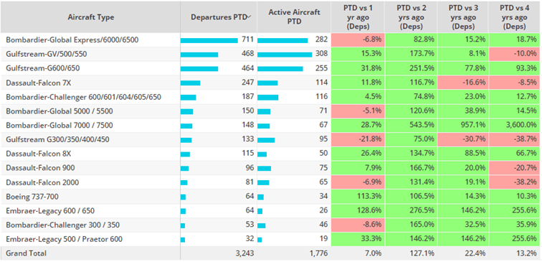Select the 957.1% cell for Global 7000 / 7500
542x262 pixels.
pyautogui.click(x=462, y=126)
